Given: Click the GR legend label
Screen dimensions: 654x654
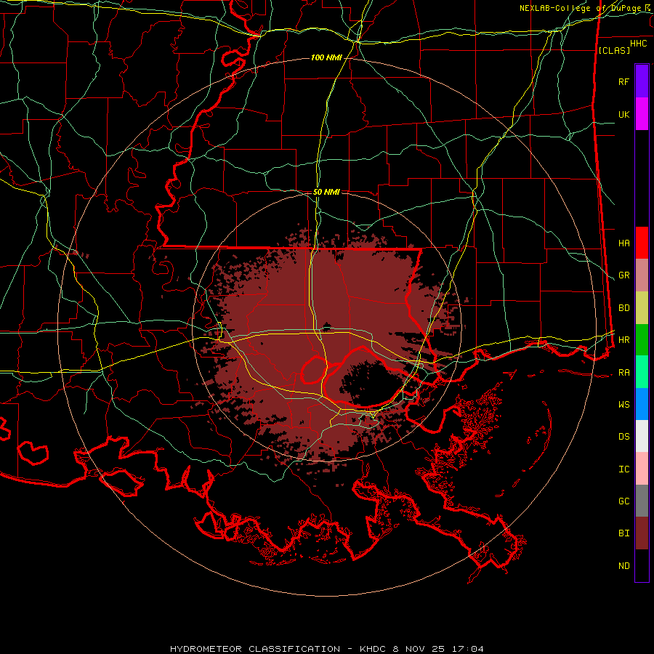Looking at the screenshot, I should click(x=623, y=275).
